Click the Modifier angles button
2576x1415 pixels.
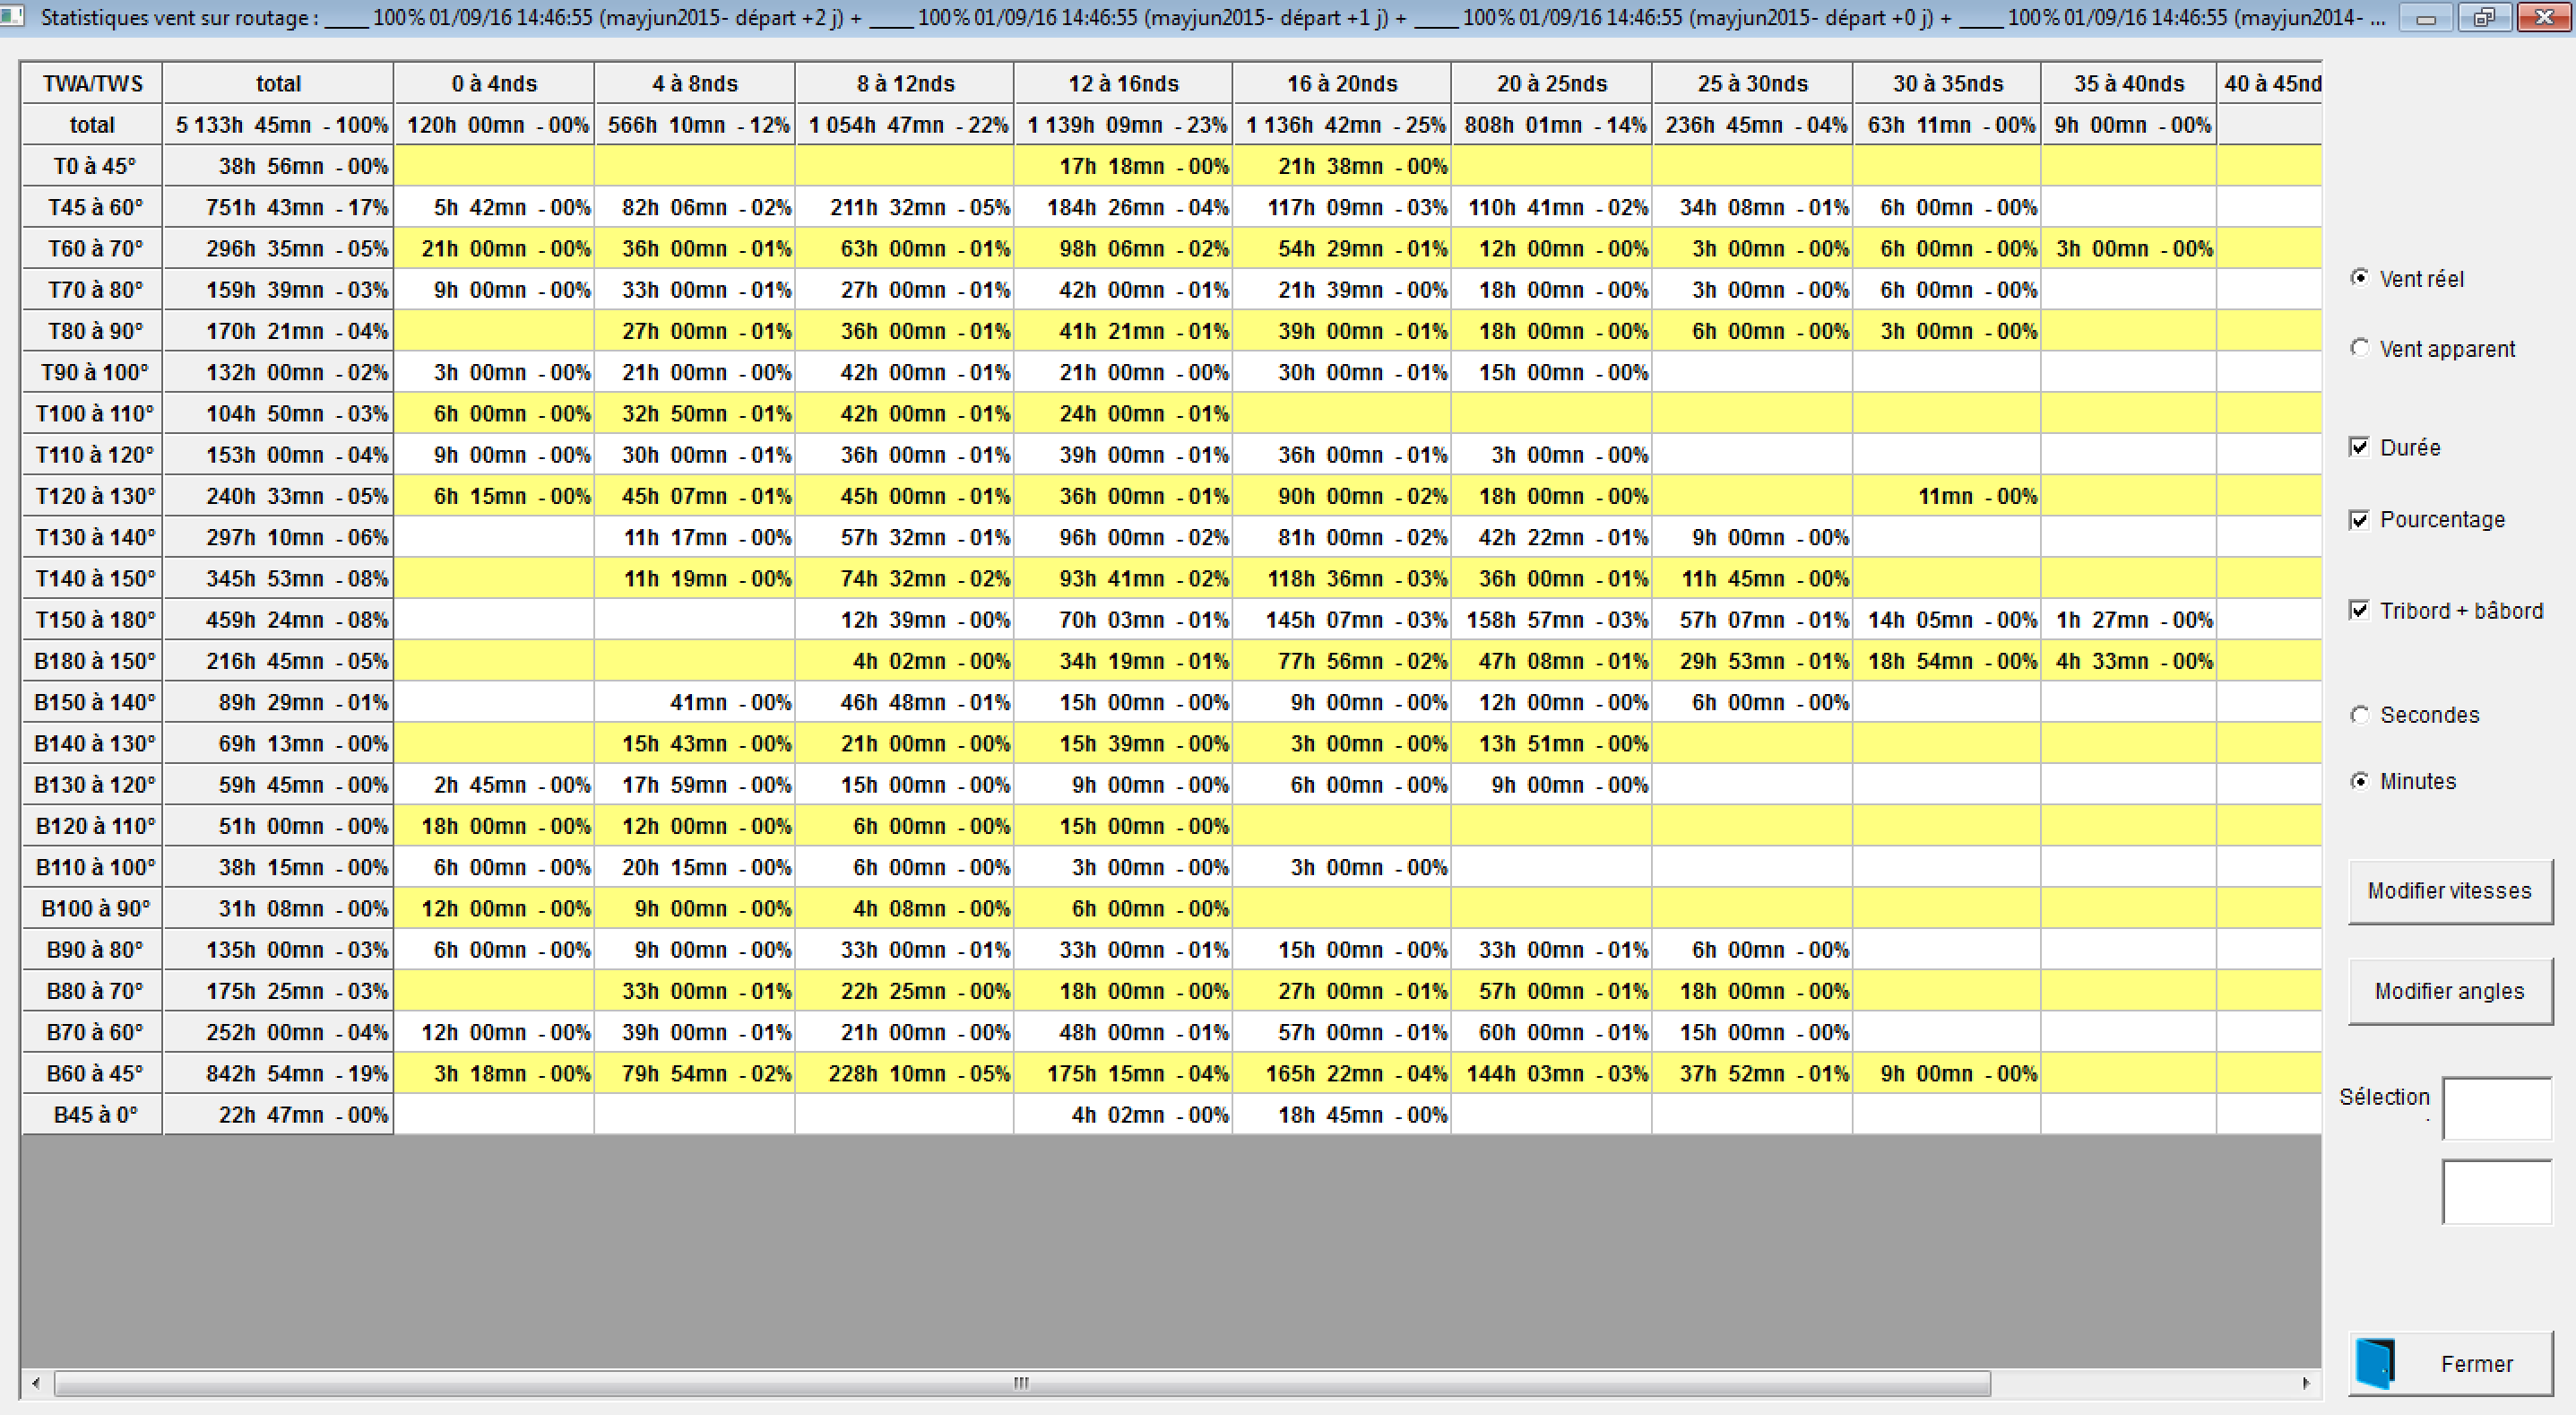tap(2449, 991)
